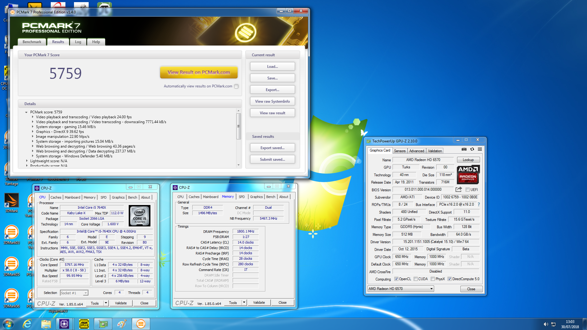587x330 pixels.
Task: Click the Details scroll down arrow
Action: point(238,165)
